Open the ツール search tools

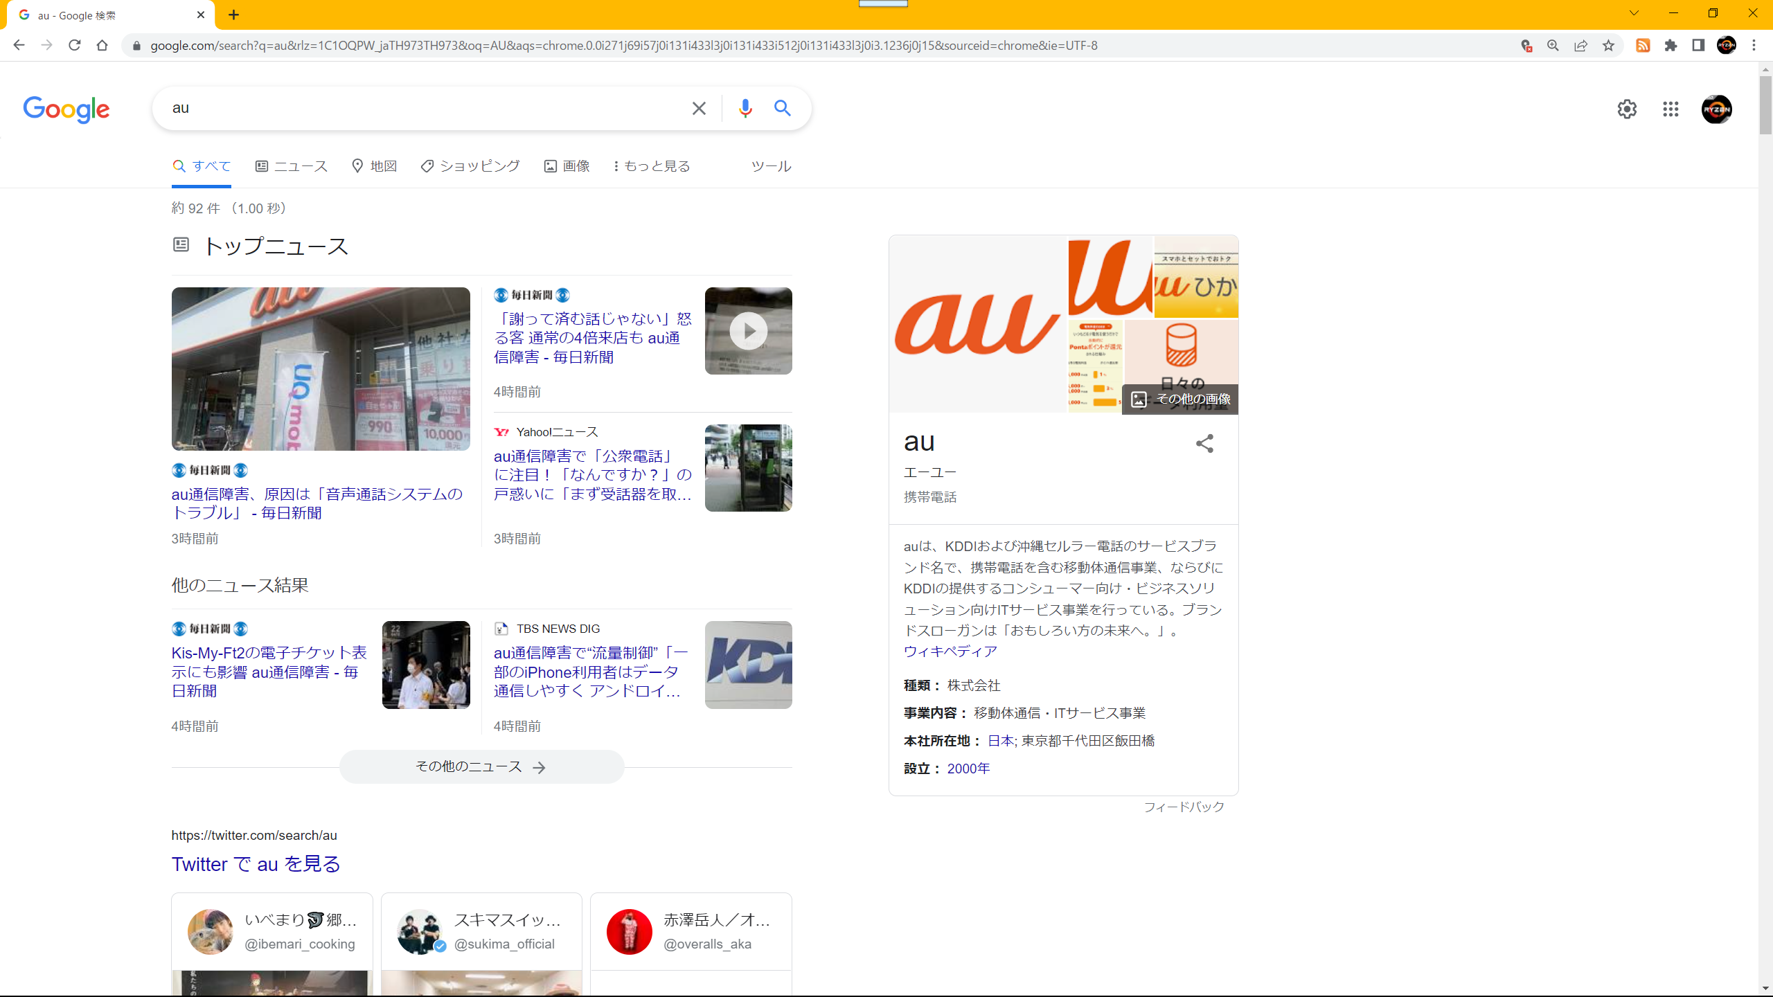coord(771,166)
